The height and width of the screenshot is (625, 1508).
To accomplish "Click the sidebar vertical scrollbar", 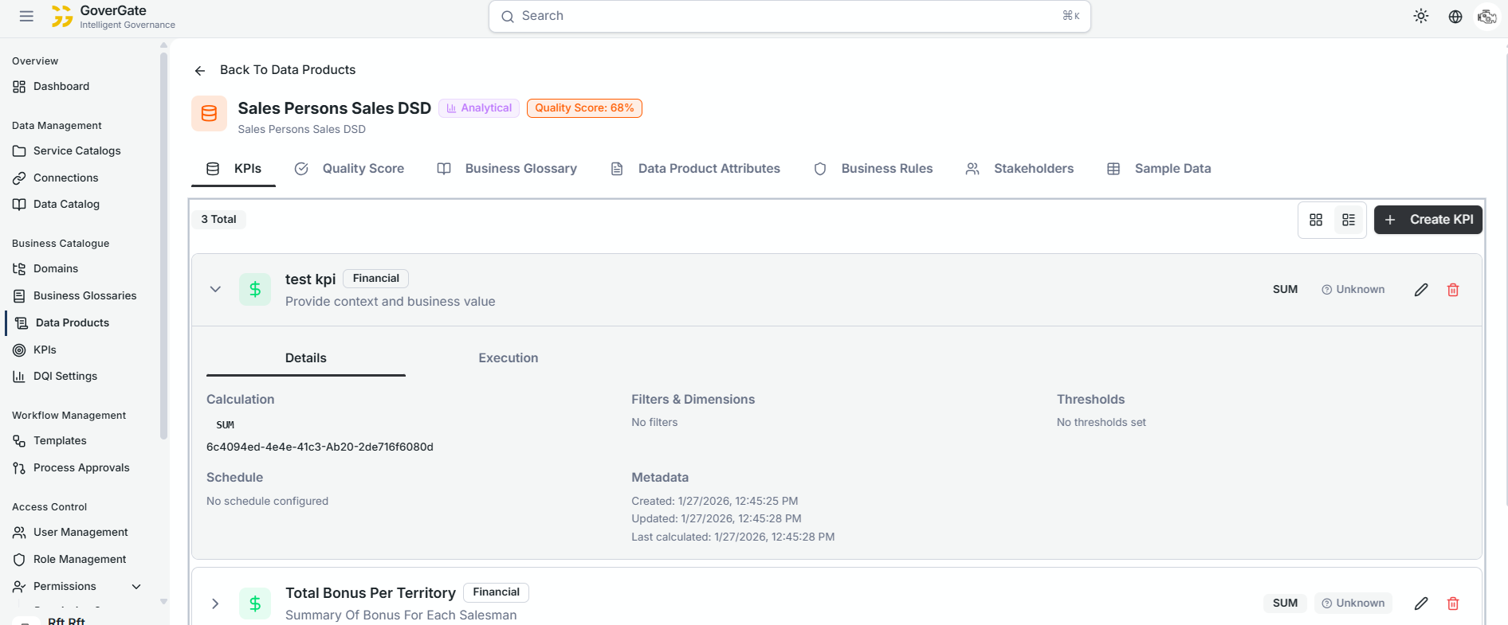I will click(163, 239).
